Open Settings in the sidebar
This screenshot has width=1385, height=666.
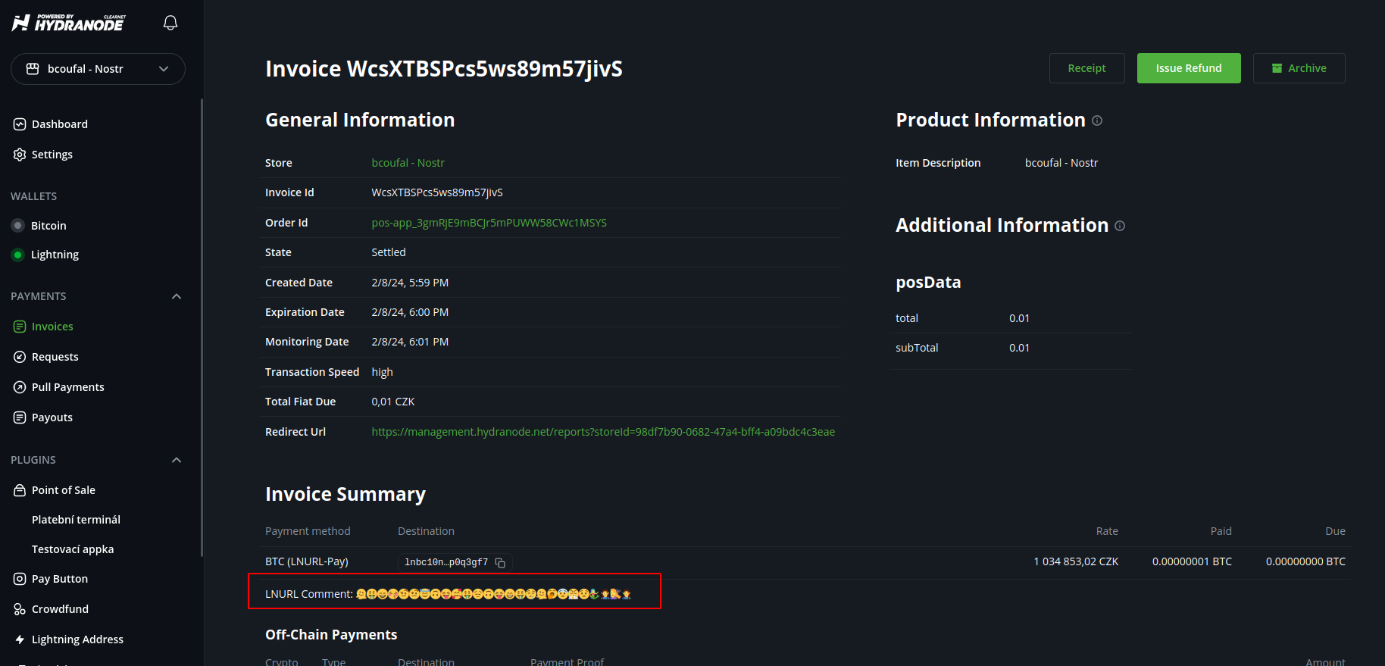pos(52,155)
